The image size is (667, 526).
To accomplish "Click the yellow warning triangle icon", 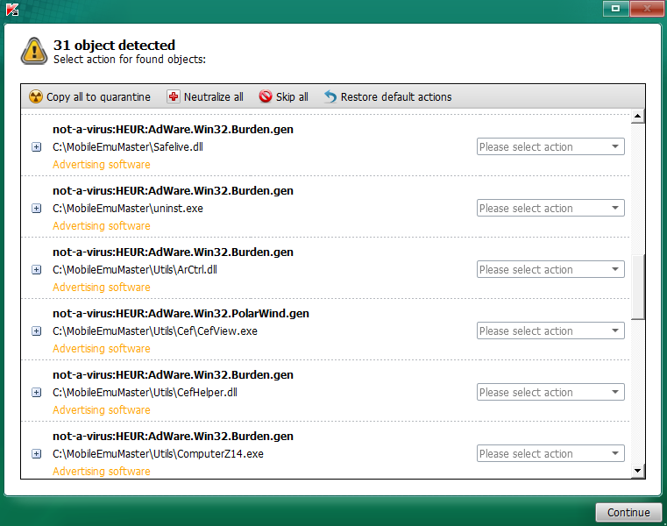I will [x=34, y=51].
